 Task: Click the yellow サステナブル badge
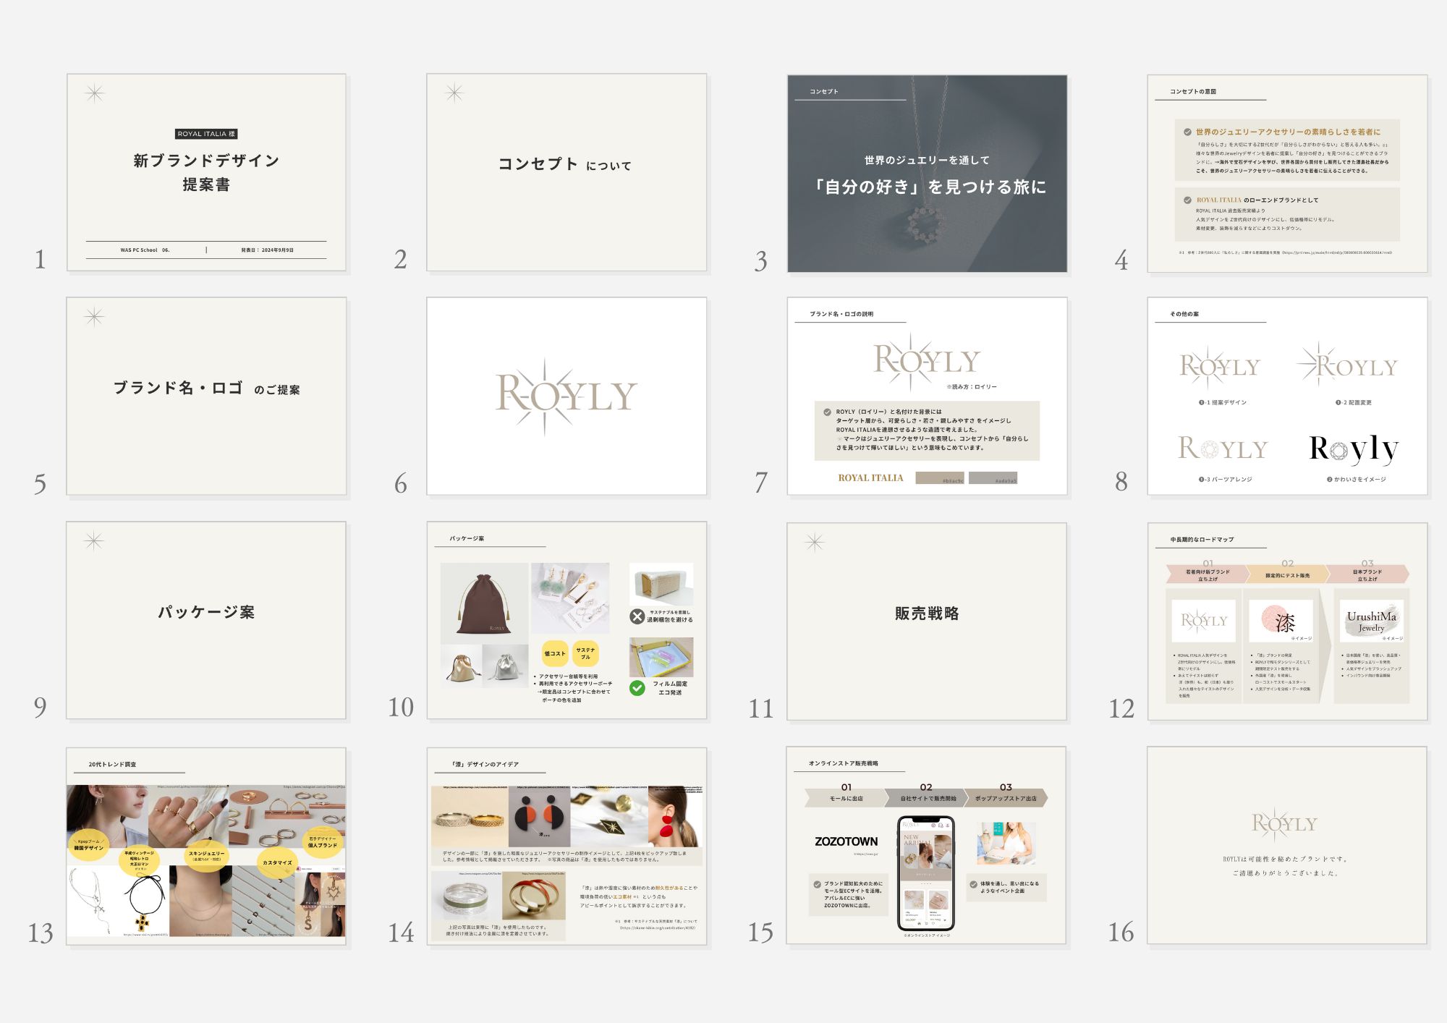pyautogui.click(x=585, y=653)
